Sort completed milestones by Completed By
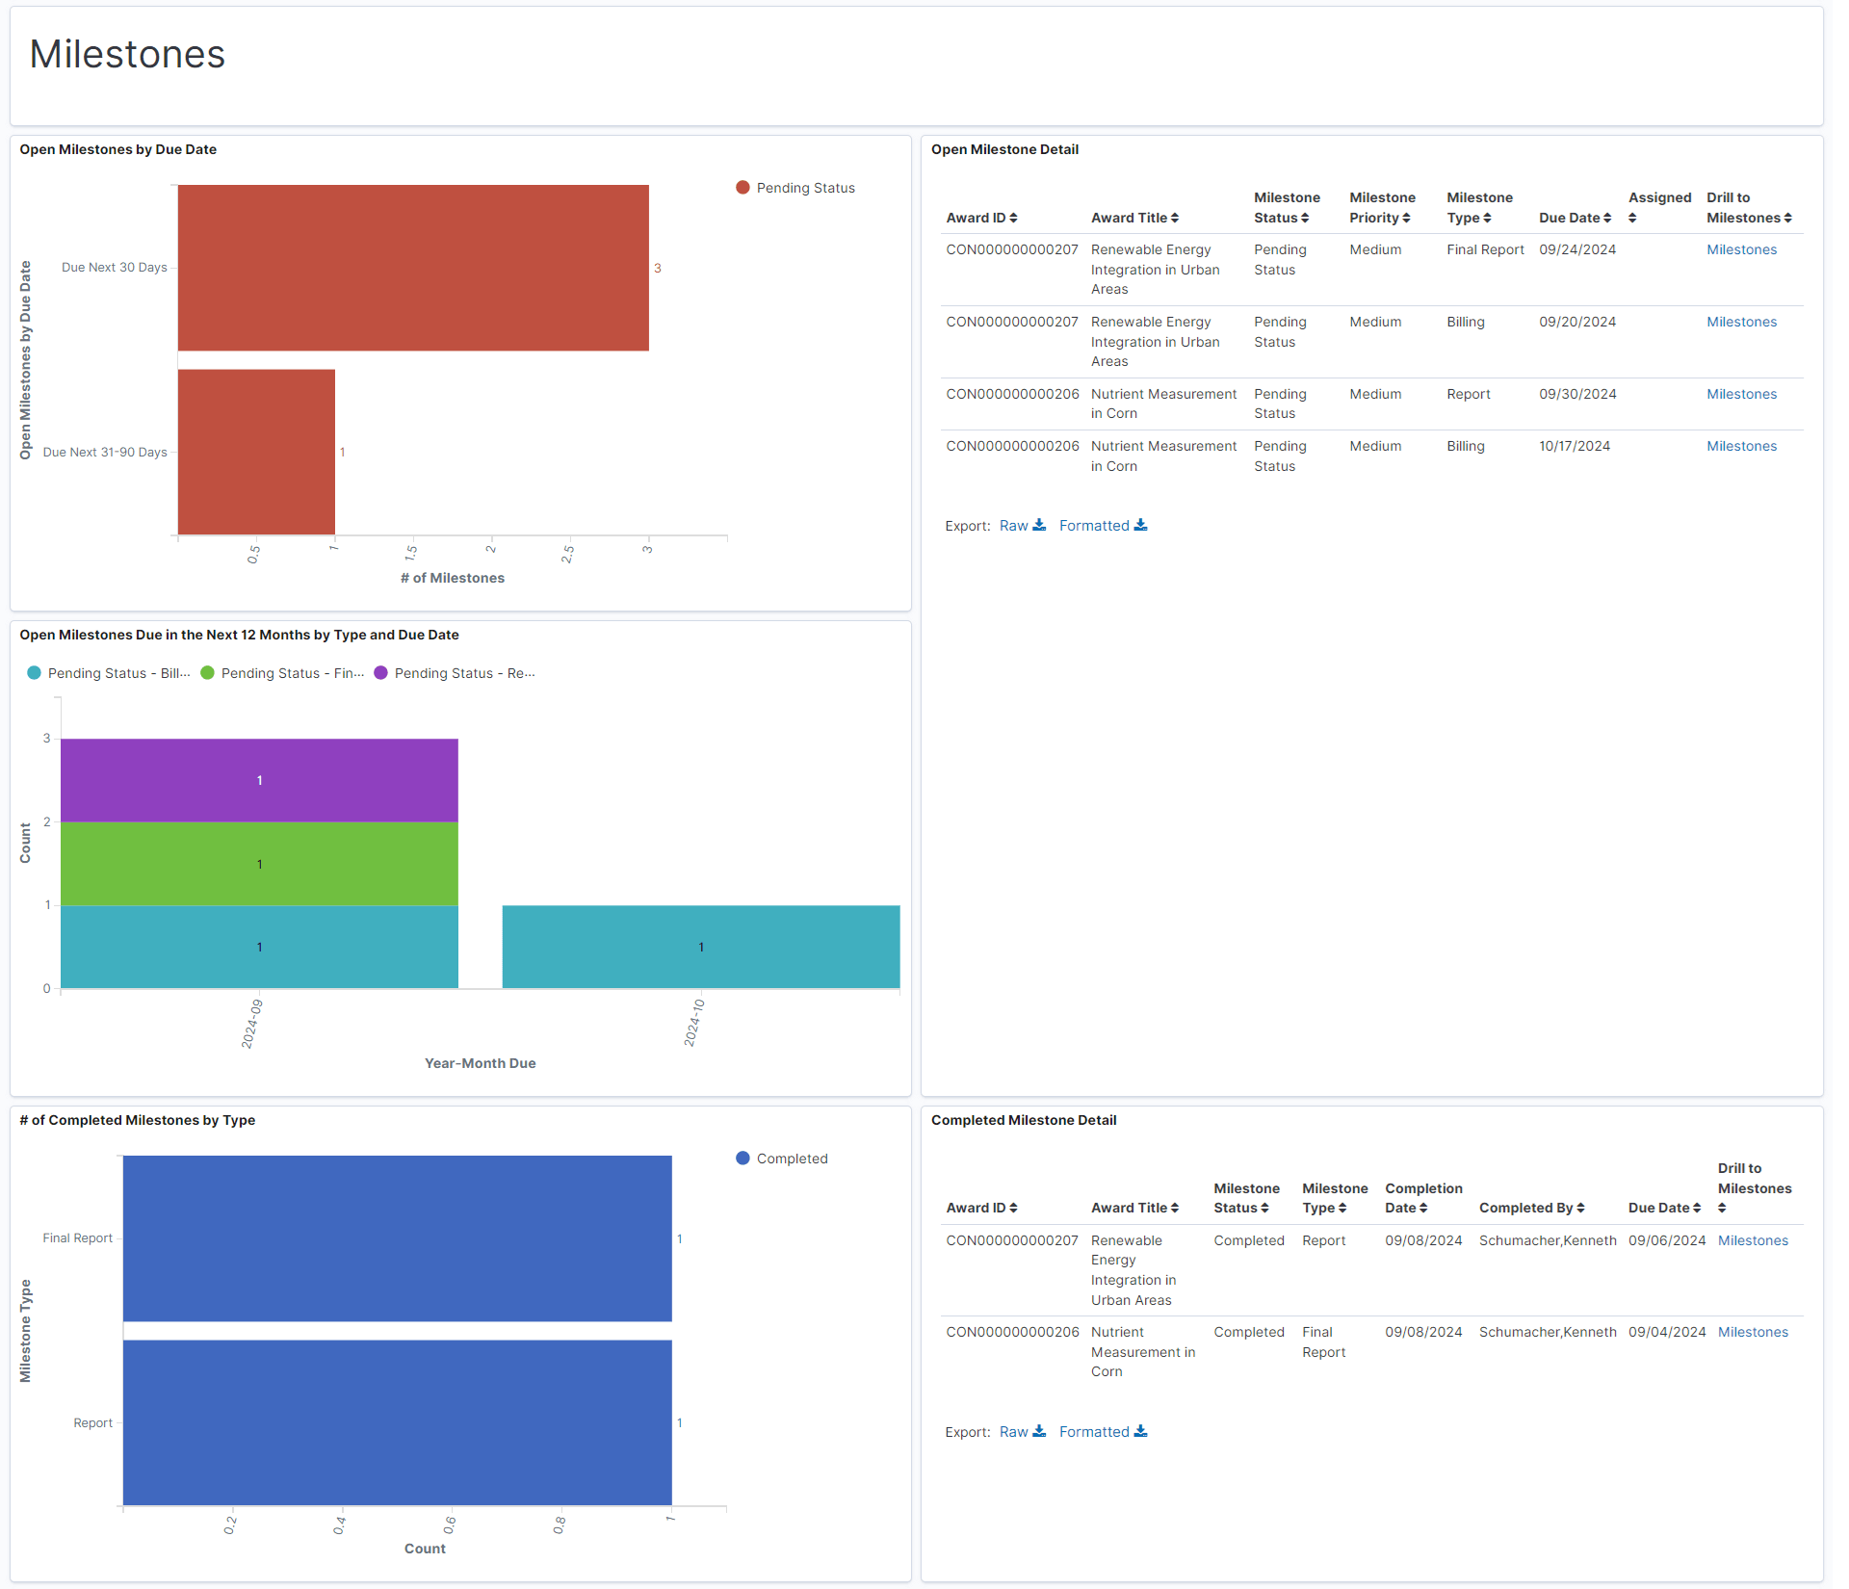This screenshot has width=1849, height=1589. point(1531,1208)
